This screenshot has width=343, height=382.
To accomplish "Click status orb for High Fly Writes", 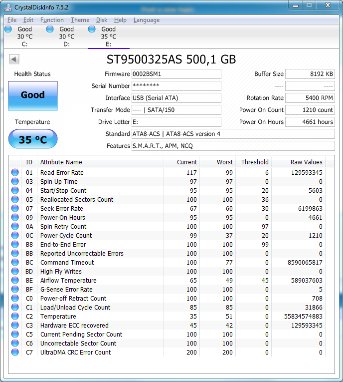I will pyautogui.click(x=15, y=271).
